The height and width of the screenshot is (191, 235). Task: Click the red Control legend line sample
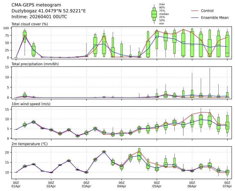(x=195, y=11)
